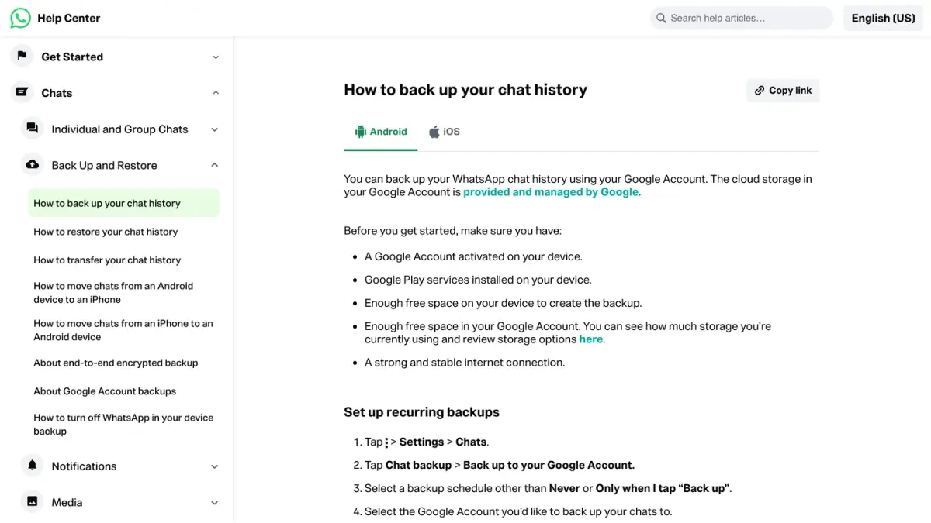
Task: Click Google Play services installed bullet
Action: (x=478, y=280)
